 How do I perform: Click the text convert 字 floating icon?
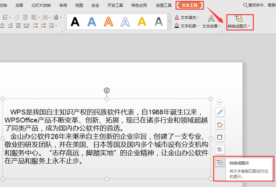tap(220, 150)
